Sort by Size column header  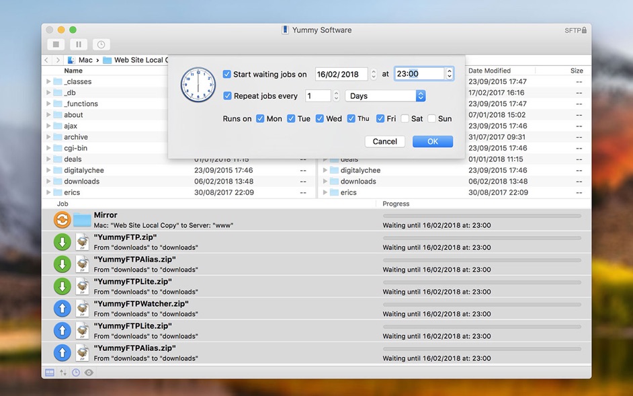point(577,71)
